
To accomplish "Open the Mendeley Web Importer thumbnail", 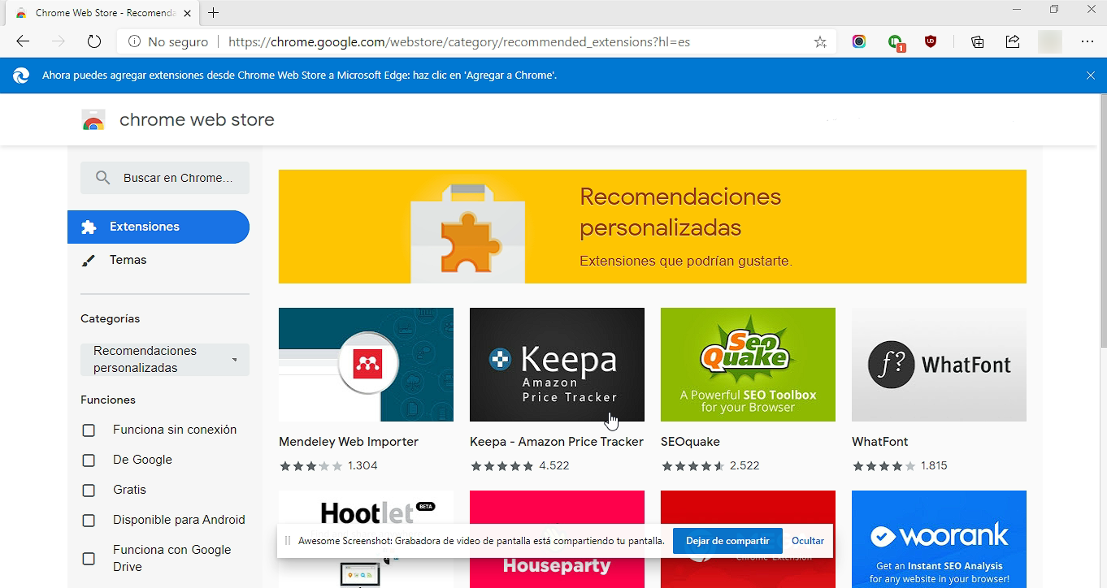I will click(x=366, y=365).
